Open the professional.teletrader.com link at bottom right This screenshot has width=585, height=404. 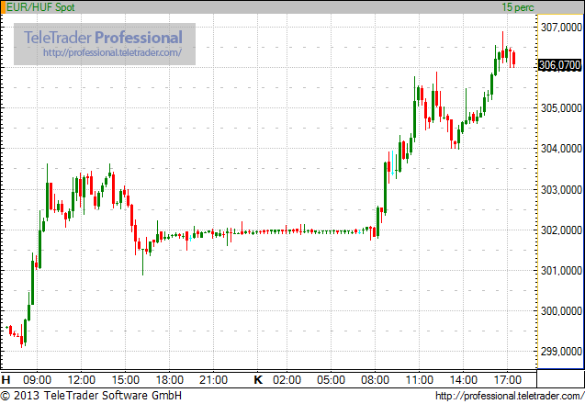[510, 396]
